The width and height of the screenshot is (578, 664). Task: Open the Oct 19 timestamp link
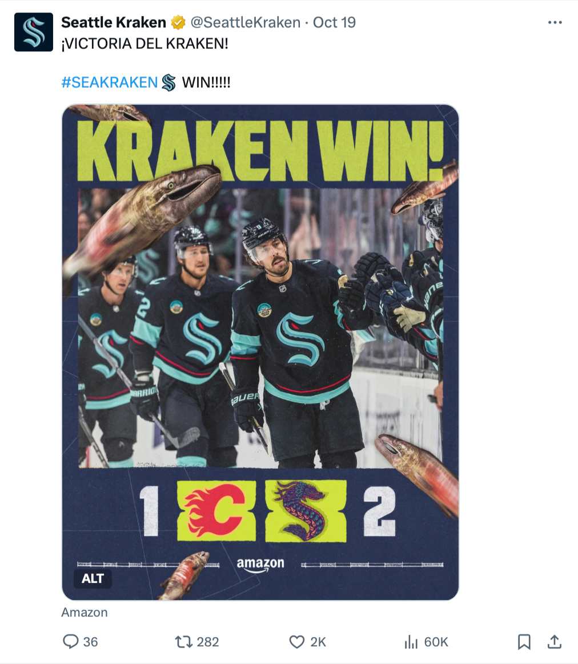point(334,22)
